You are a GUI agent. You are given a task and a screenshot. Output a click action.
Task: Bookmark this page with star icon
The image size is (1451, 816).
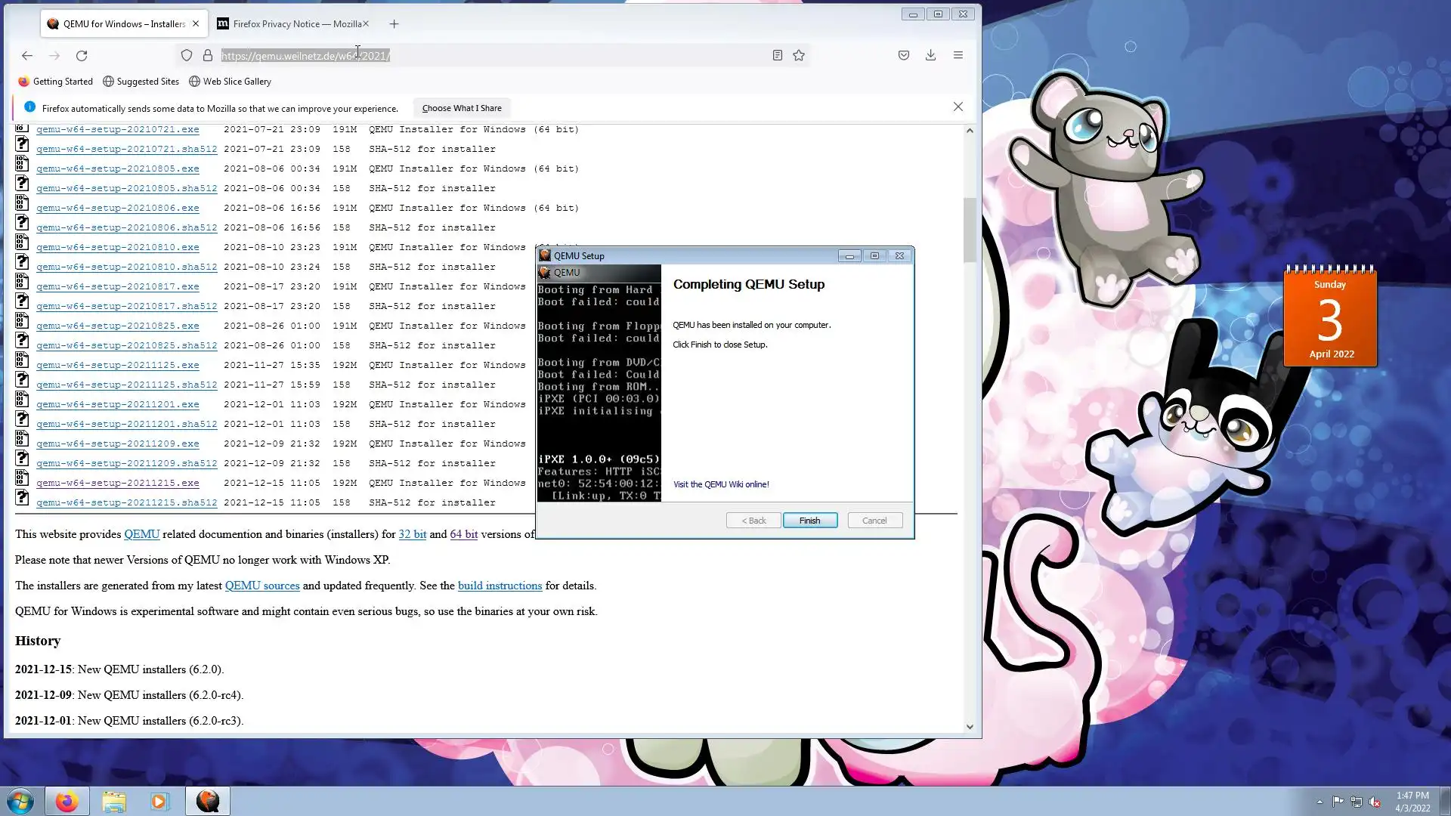coord(799,55)
